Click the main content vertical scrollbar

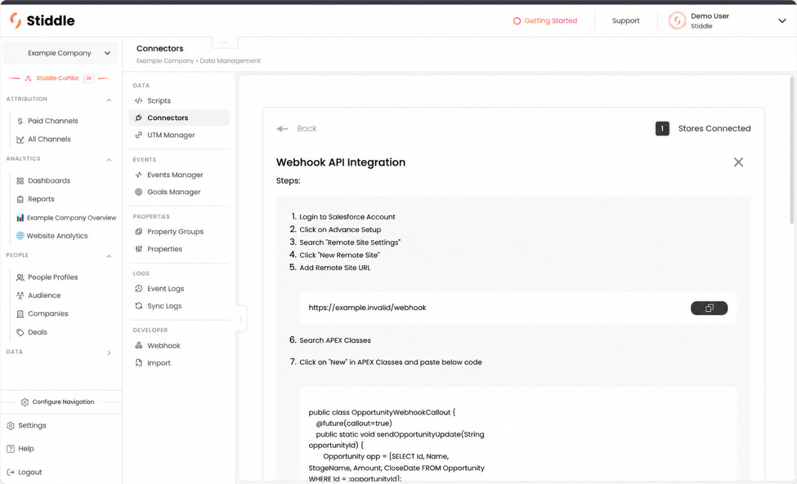tap(791, 150)
